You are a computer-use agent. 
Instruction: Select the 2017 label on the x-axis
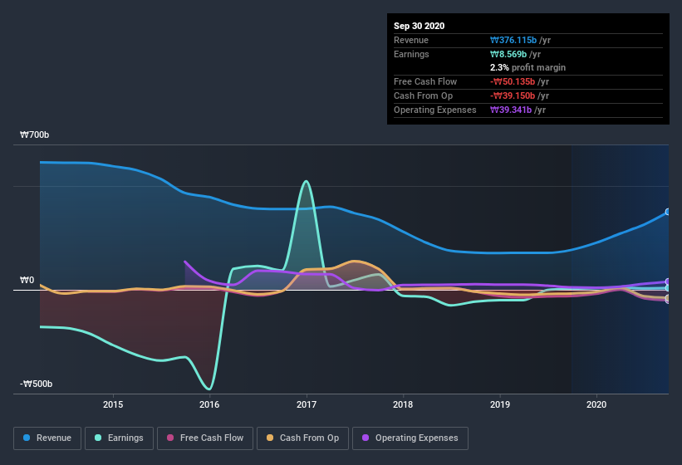(307, 404)
